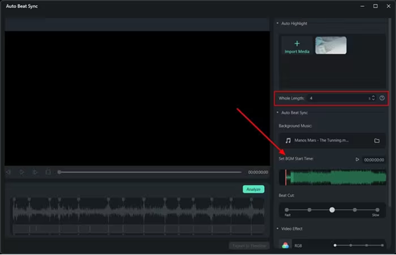The width and height of the screenshot is (396, 255).
Task: Open Whole Length help question mark icon
Action: (x=382, y=98)
